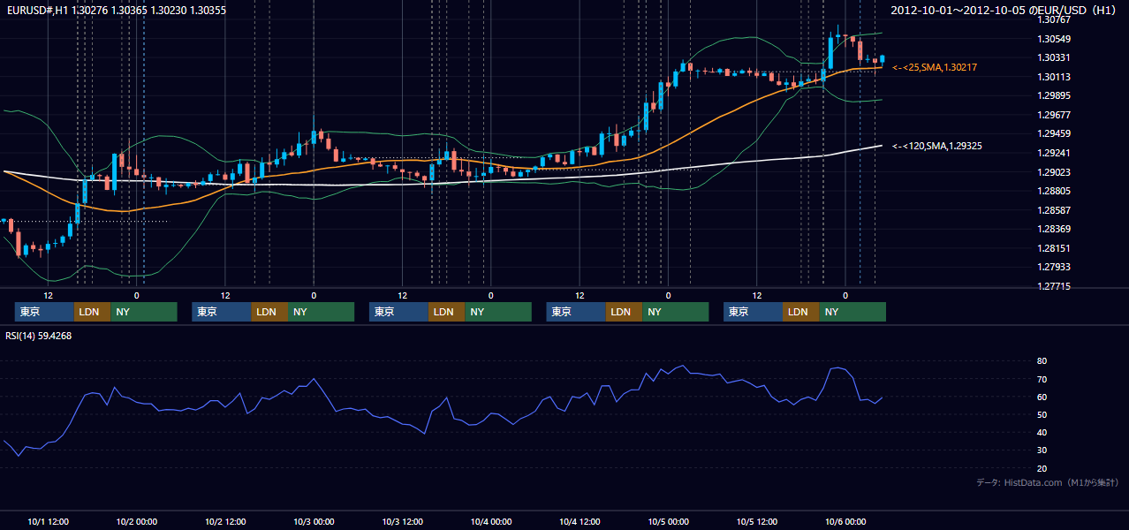1129x530 pixels.
Task: Select price axis value 1.29459
Action: pyautogui.click(x=1054, y=133)
